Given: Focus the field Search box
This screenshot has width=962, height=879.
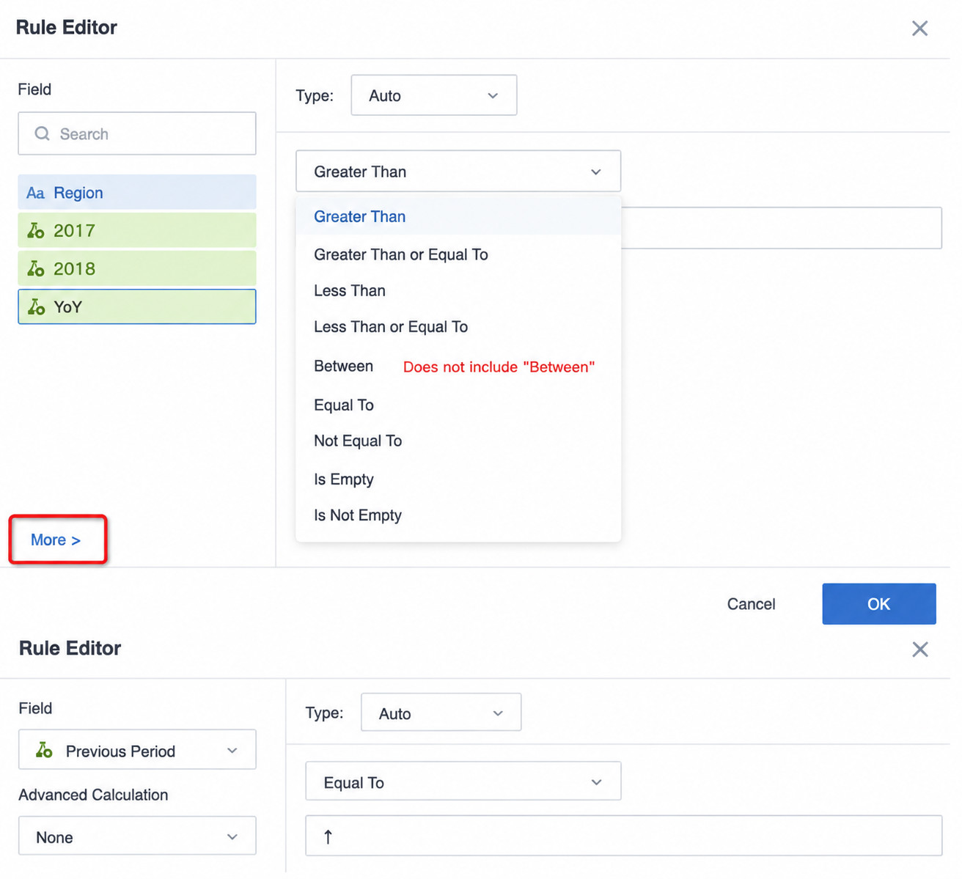Looking at the screenshot, I should [x=137, y=133].
